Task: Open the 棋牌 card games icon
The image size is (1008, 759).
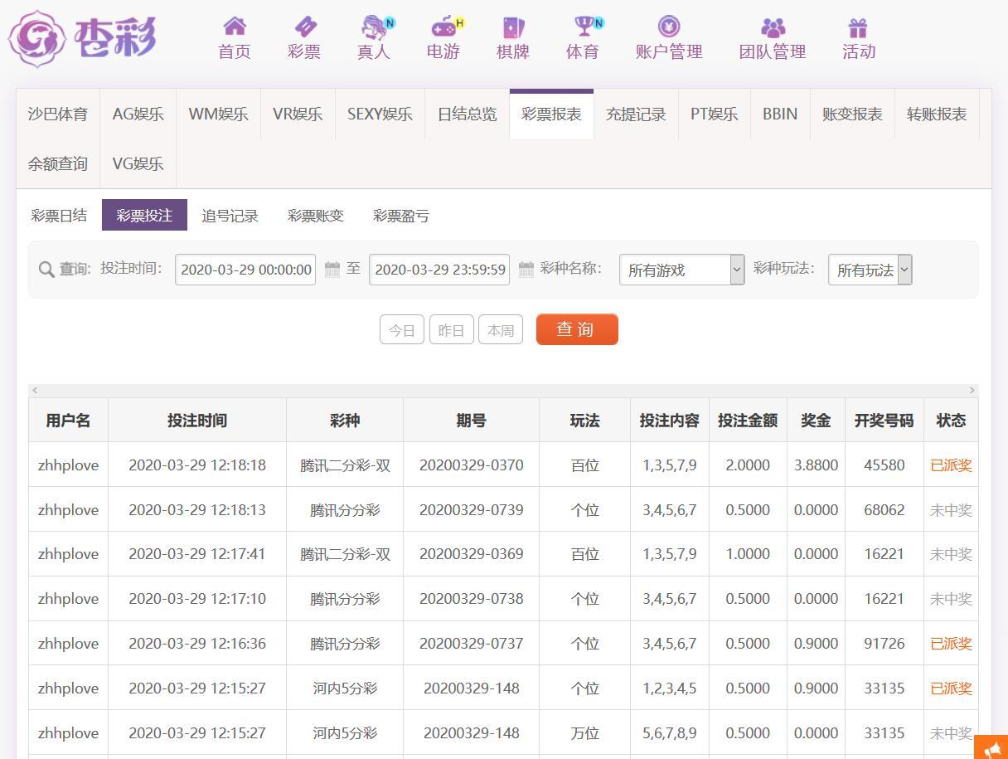Action: coord(513,27)
